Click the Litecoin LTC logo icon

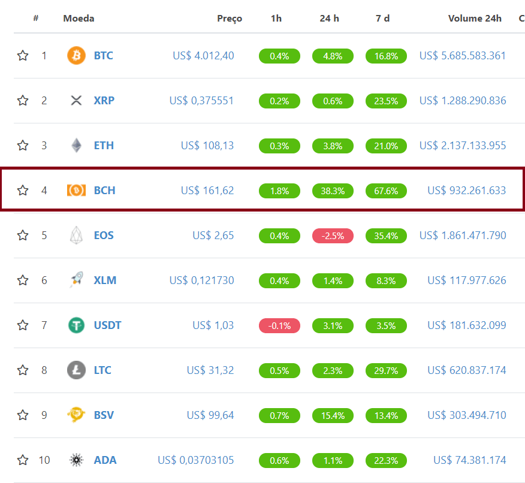pos(76,370)
